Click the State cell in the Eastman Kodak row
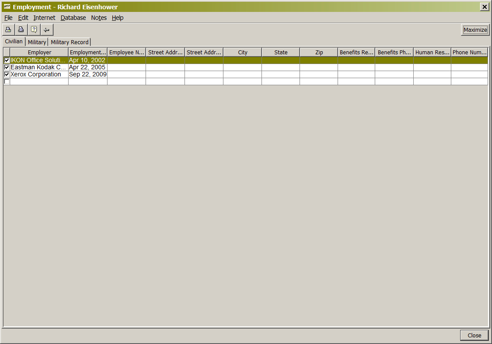The height and width of the screenshot is (344, 492). click(281, 67)
